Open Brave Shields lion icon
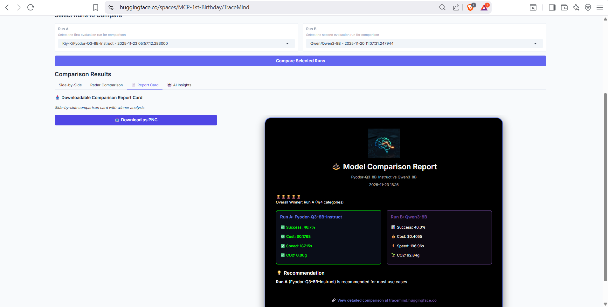This screenshot has height=307, width=608. tap(470, 7)
